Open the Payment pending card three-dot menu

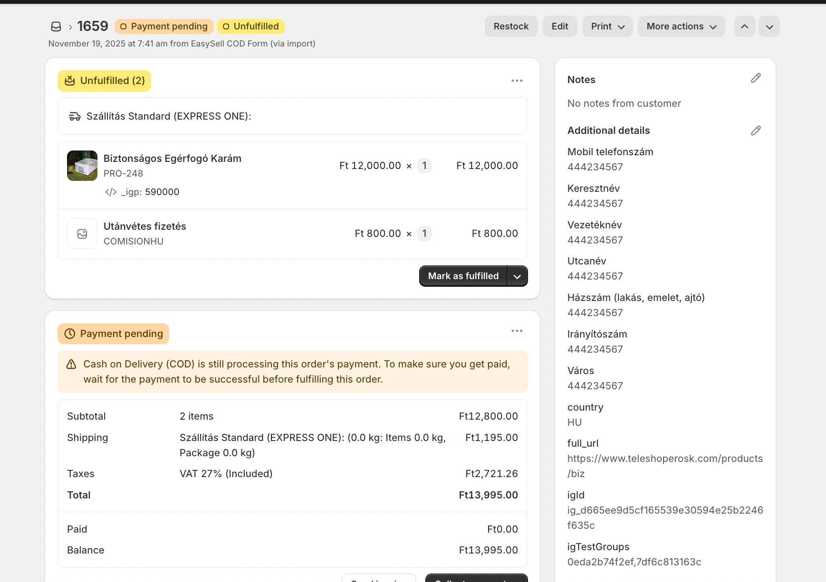pyautogui.click(x=517, y=331)
